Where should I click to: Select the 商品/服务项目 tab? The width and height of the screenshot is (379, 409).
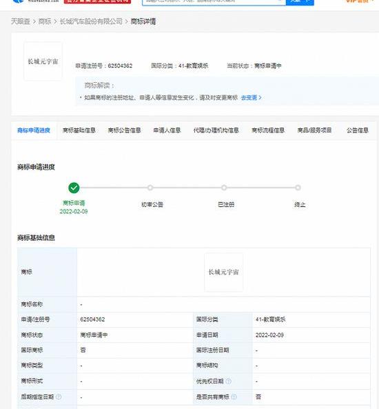314,130
